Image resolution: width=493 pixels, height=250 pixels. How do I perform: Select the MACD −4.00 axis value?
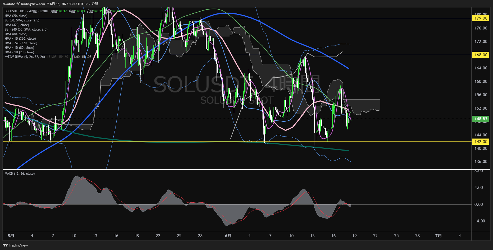coord(480,221)
